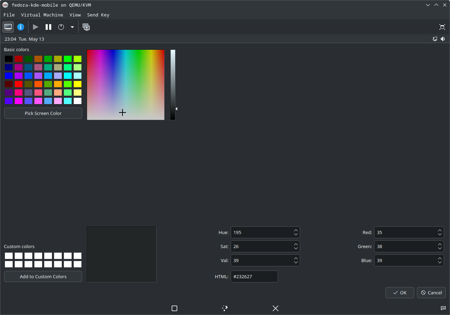
Task: Increase the Hue value with up arrow
Action: click(x=296, y=230)
